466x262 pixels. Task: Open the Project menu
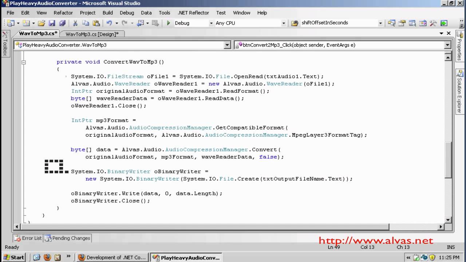coord(88,13)
